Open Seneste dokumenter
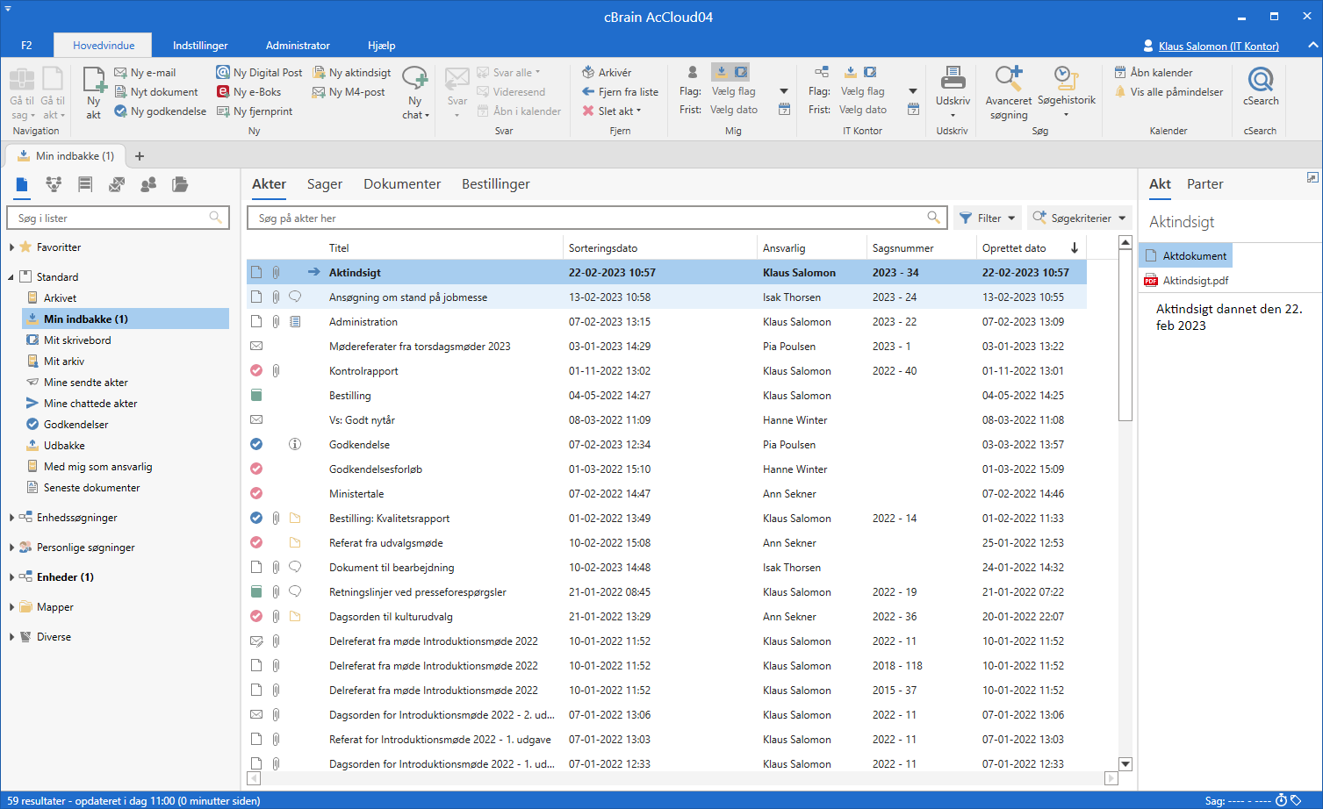This screenshot has height=809, width=1323. (x=91, y=488)
